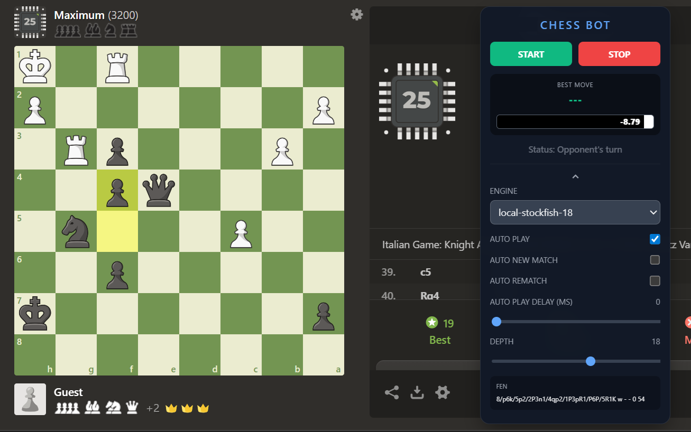Image resolution: width=691 pixels, height=432 pixels.
Task: Click move 40 Rg4 in move list
Action: (x=430, y=295)
